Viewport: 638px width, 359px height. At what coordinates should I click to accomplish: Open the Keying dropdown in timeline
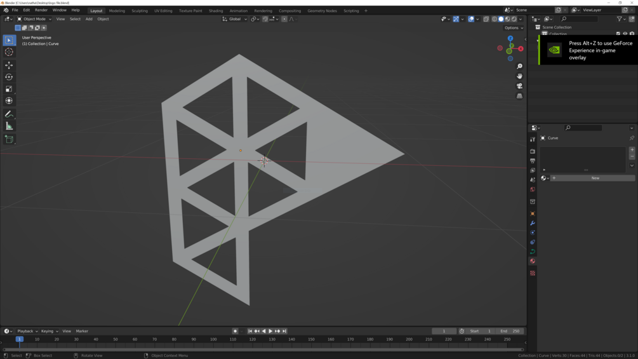pyautogui.click(x=50, y=331)
